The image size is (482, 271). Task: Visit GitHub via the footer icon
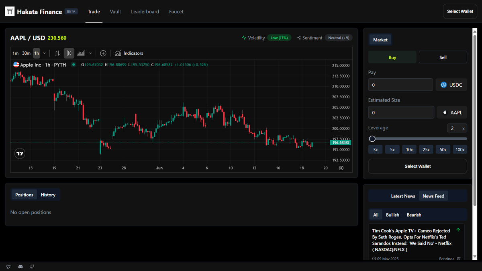[x=32, y=267]
